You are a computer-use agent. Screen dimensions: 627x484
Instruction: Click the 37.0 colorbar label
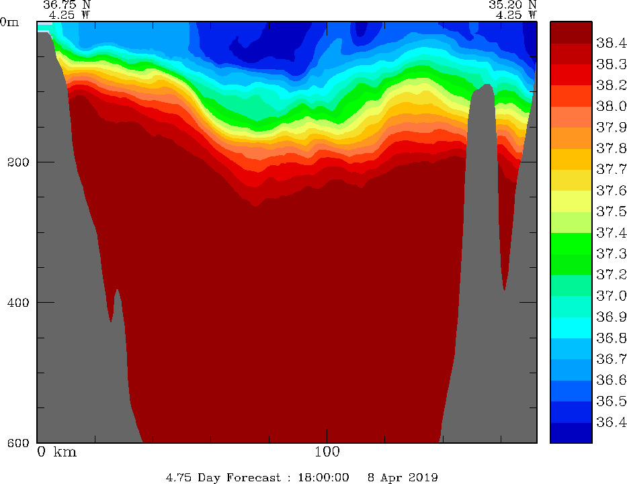pyautogui.click(x=611, y=296)
